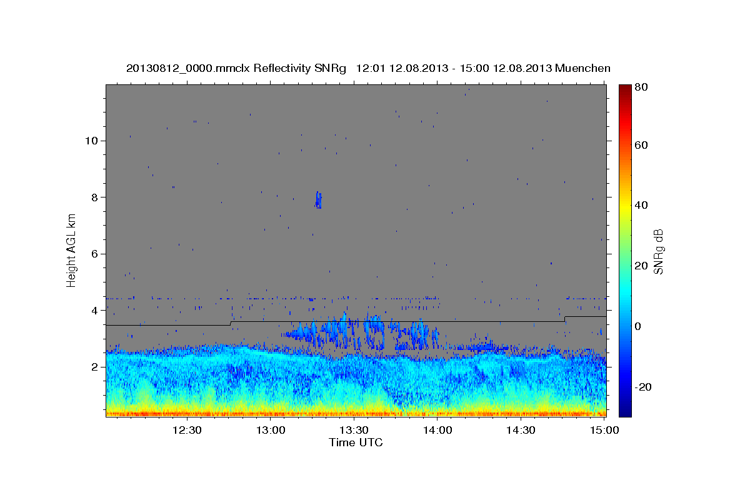Click the height tick label 2
The height and width of the screenshot is (500, 750).
point(94,367)
